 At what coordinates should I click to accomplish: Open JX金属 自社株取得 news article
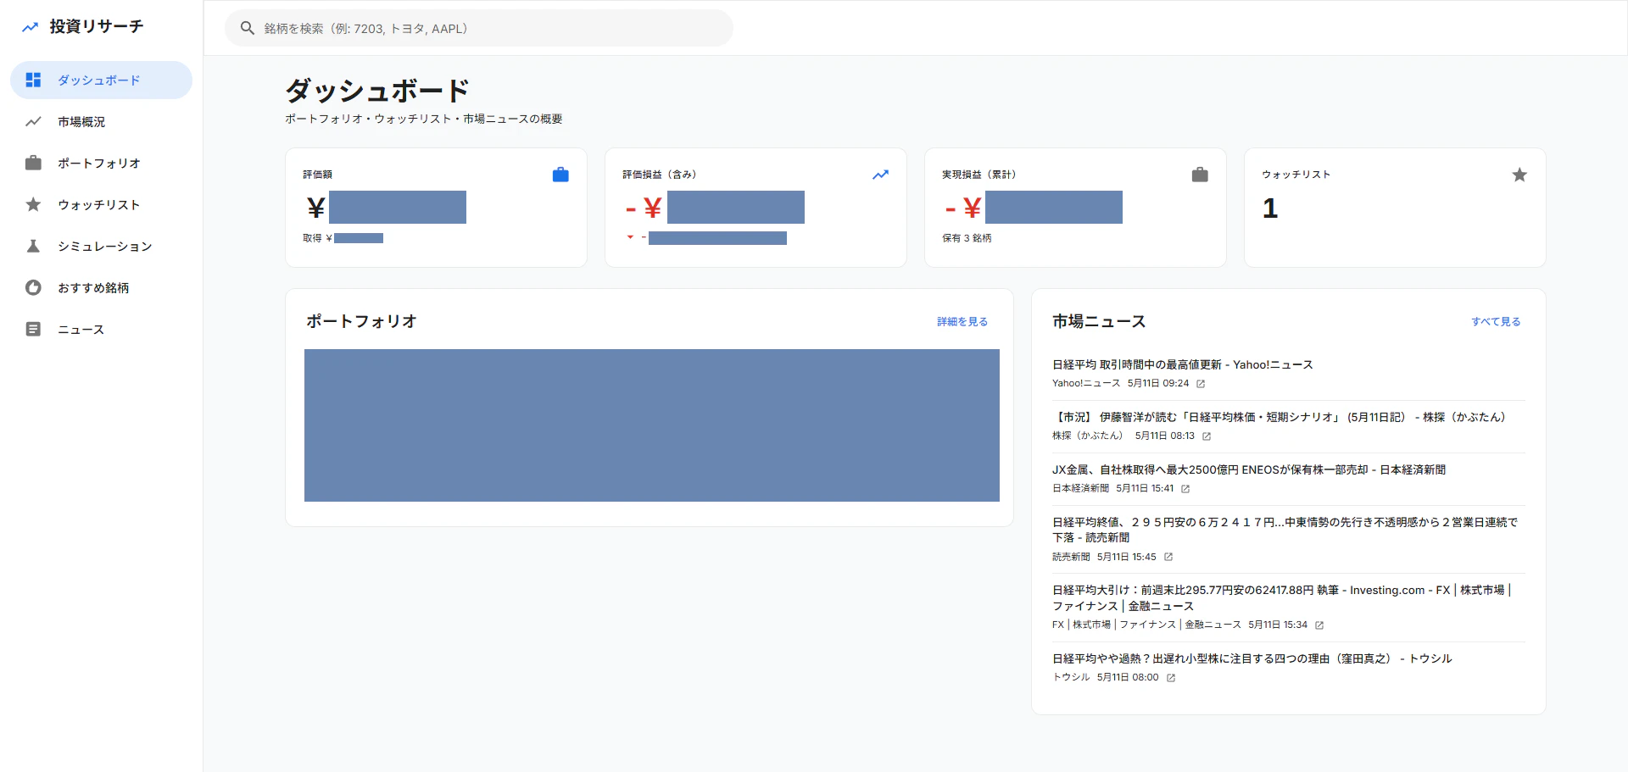pyautogui.click(x=1249, y=469)
